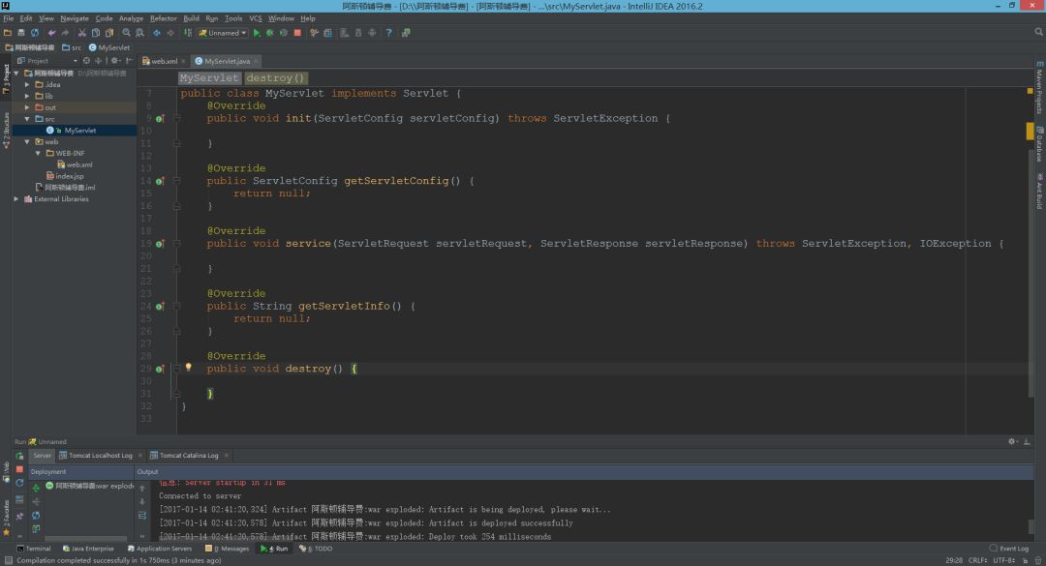This screenshot has height=566, width=1046.
Task: Click Search Everywhere magnifier at top right
Action: (1038, 32)
